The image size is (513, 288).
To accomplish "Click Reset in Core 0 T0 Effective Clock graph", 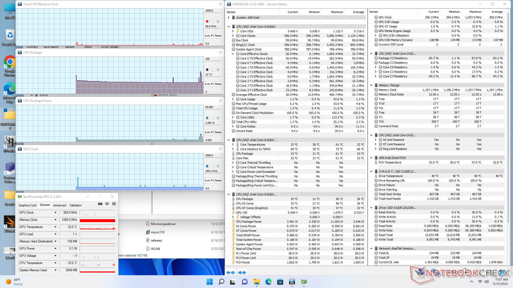I will tap(218, 36).
